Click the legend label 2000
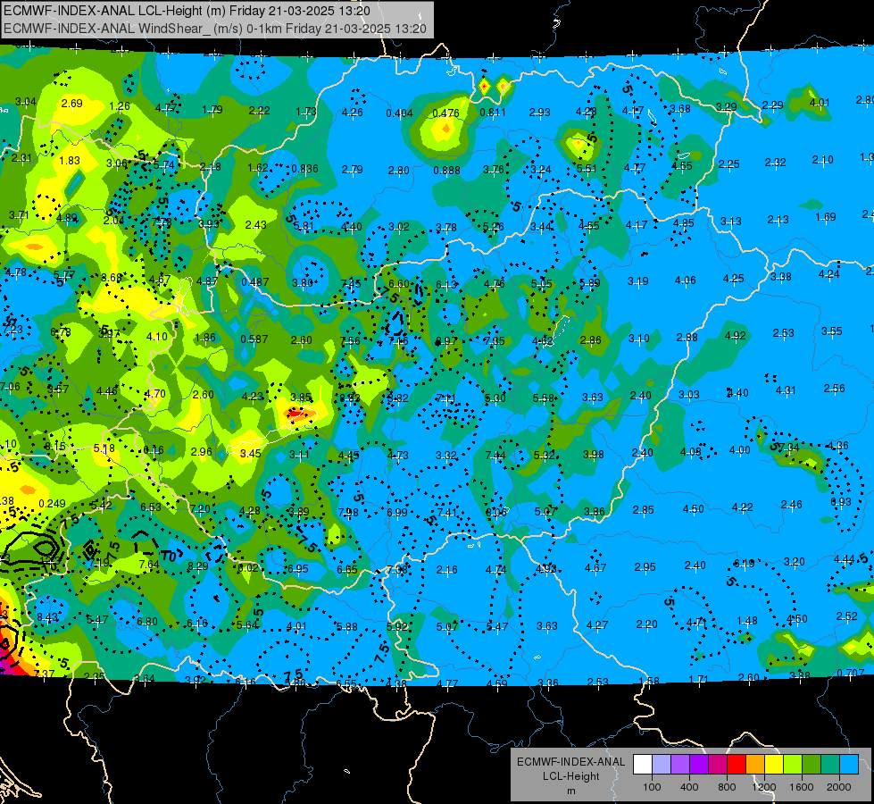 pos(839,787)
